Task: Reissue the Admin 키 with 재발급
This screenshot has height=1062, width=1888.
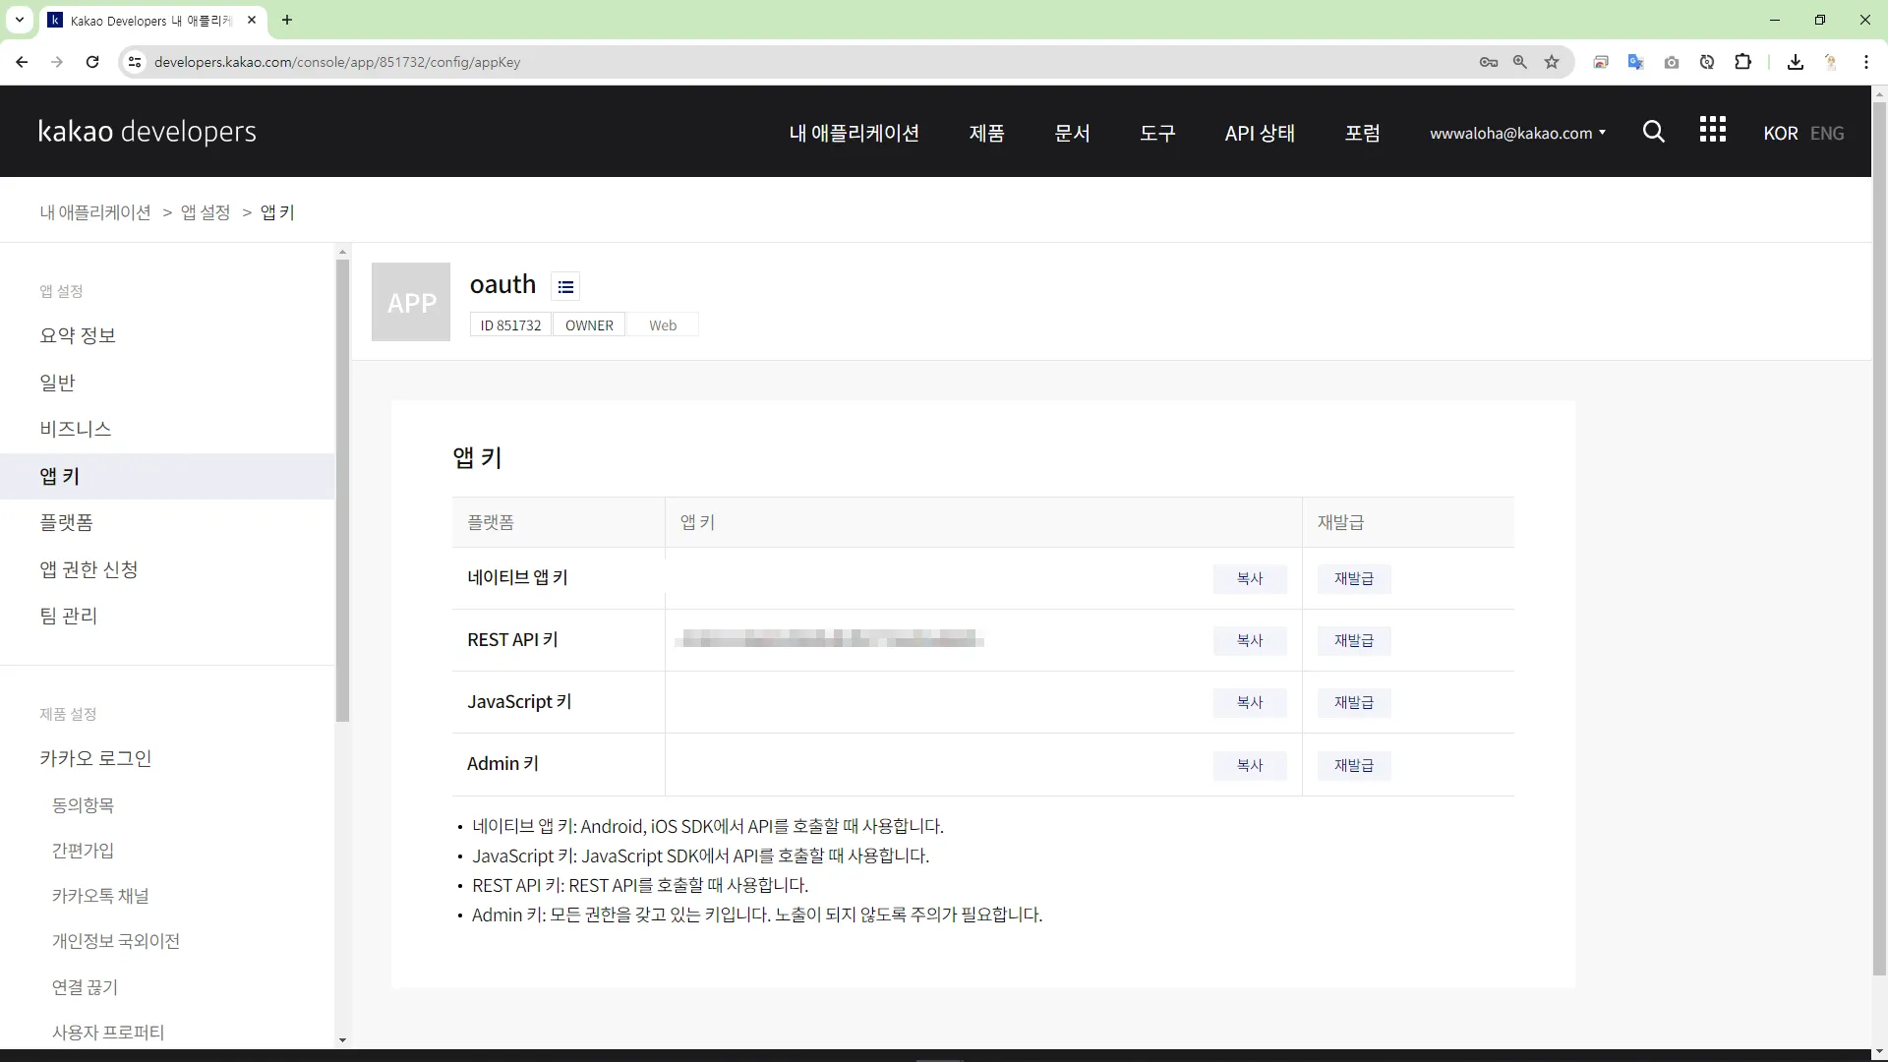Action: (x=1353, y=765)
